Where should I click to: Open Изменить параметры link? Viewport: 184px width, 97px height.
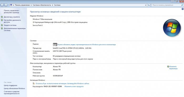coord(173,68)
